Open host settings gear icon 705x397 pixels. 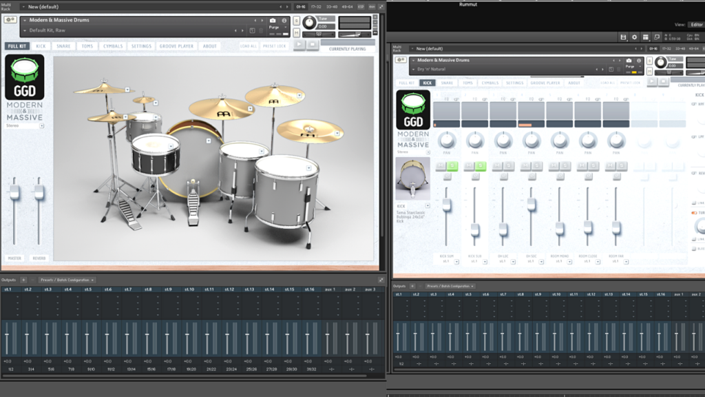point(634,37)
